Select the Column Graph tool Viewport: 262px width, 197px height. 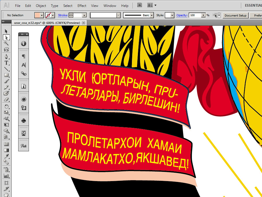6,176
